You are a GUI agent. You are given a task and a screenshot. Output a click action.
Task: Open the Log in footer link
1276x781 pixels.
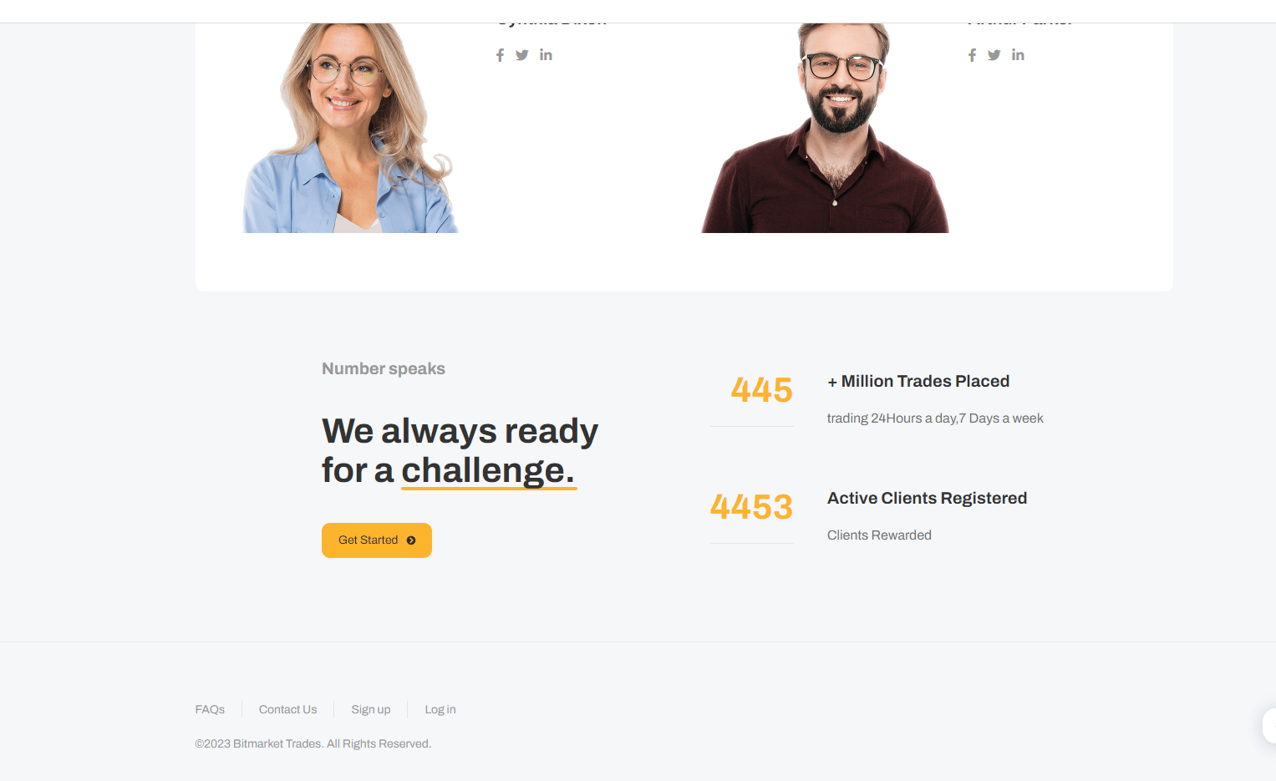click(x=440, y=709)
